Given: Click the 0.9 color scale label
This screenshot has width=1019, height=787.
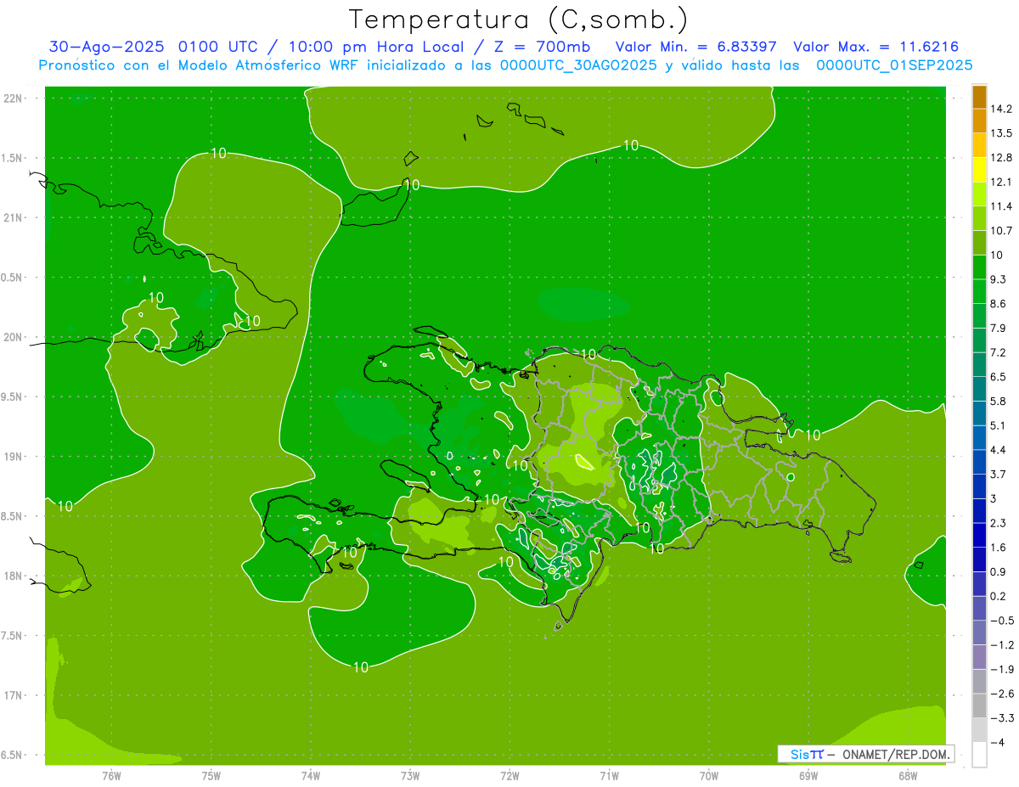Looking at the screenshot, I should 998,572.
